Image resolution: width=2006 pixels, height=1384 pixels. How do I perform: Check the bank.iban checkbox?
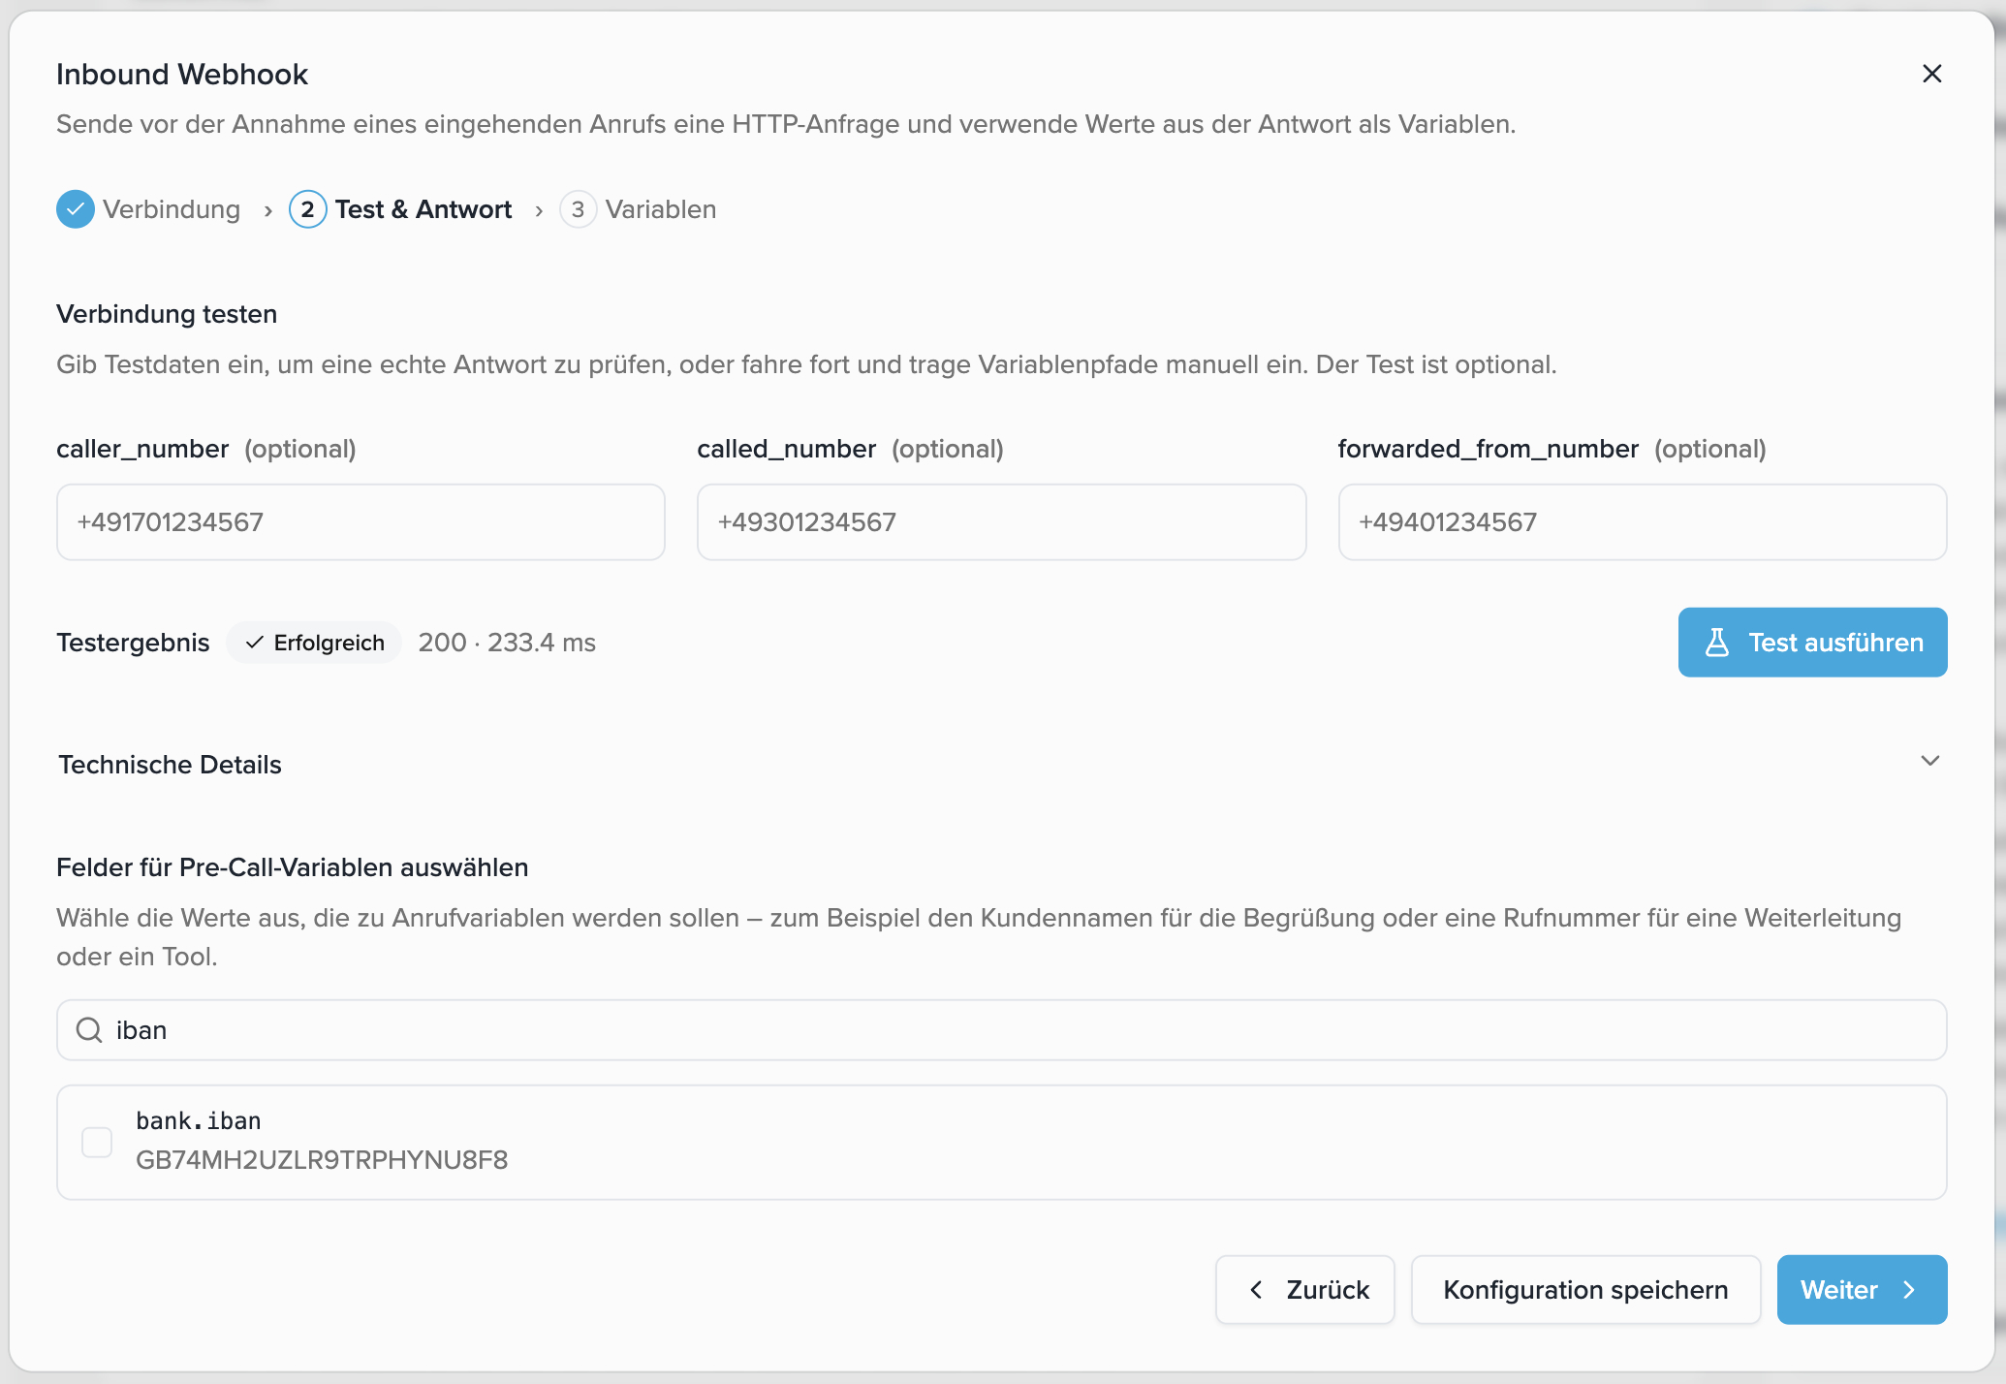(97, 1143)
